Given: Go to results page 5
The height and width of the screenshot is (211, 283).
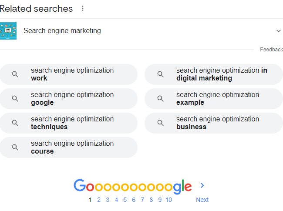Looking at the screenshot, I should [125, 200].
